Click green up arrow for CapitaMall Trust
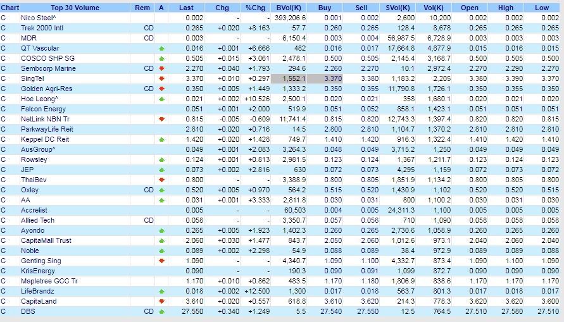 pyautogui.click(x=161, y=241)
